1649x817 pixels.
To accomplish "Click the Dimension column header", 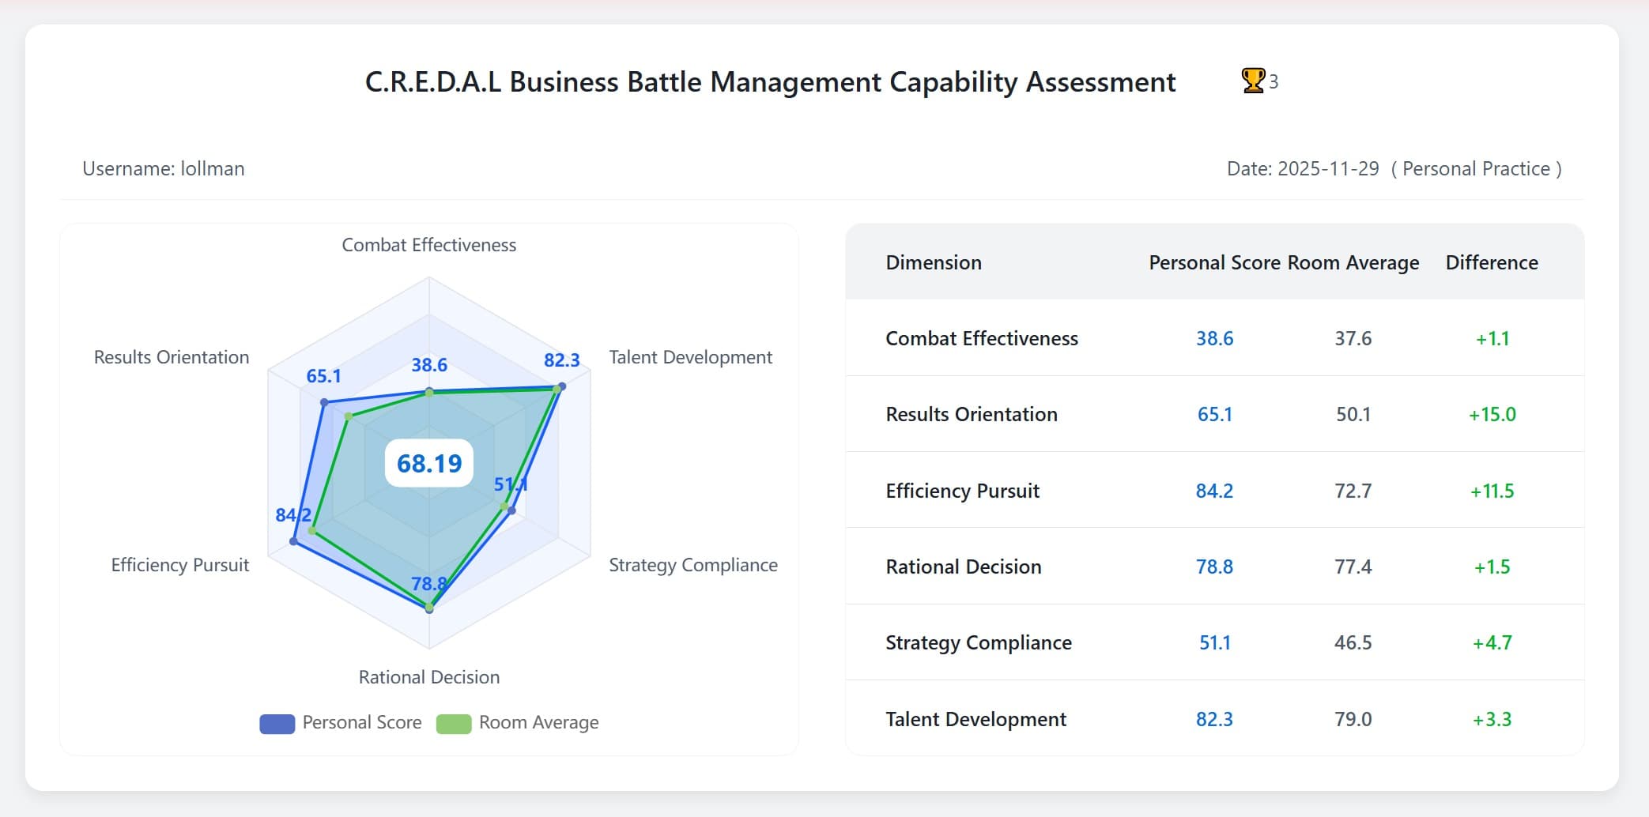I will pos(934,262).
